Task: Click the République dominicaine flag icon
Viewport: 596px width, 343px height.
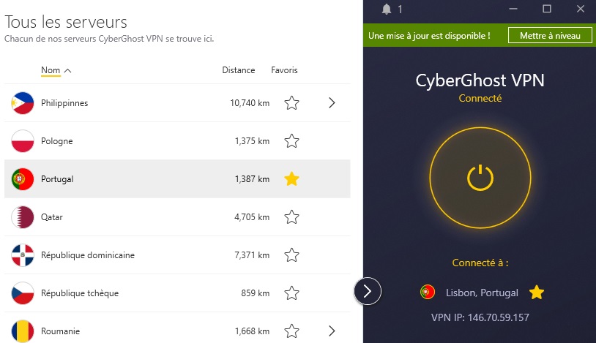Action: (23, 255)
